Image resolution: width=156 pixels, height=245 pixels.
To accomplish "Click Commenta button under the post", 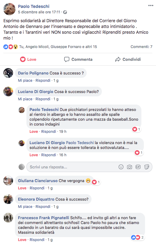I will [x=78, y=59].
